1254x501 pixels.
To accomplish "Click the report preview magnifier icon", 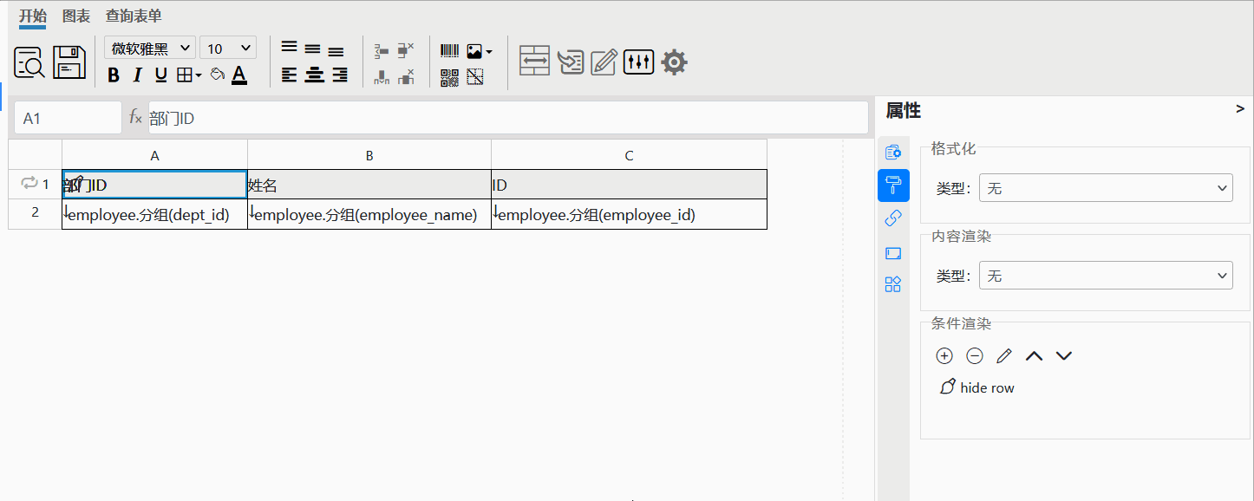I will coord(29,62).
